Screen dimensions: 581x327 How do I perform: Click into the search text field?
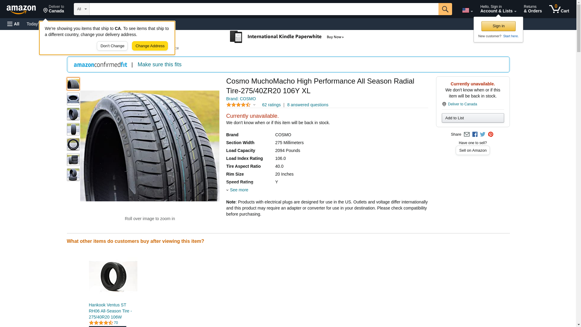point(264,9)
